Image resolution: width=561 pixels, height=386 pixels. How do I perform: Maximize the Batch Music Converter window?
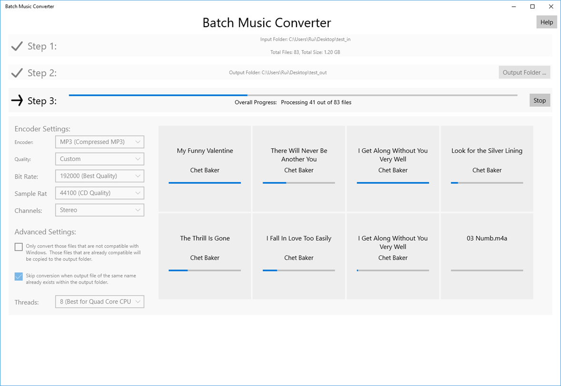(532, 7)
